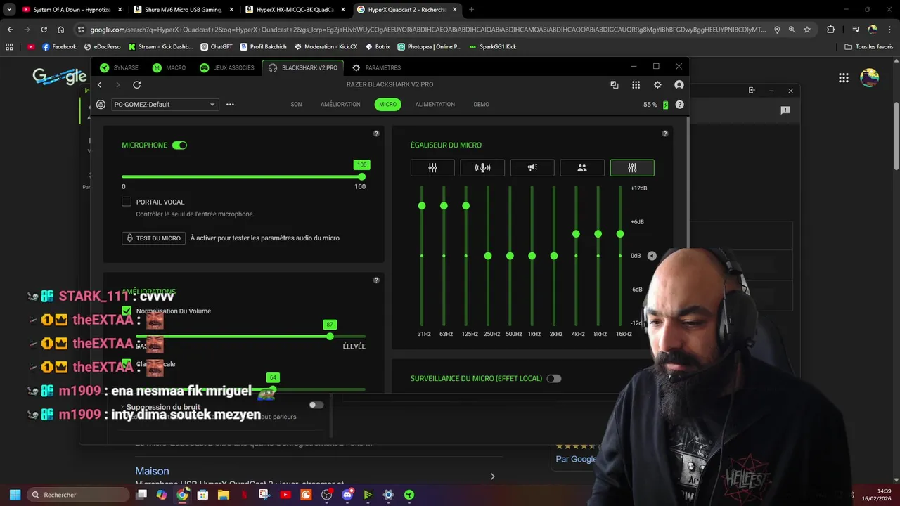Click the Chrome address bar
This screenshot has height=506, width=900.
(427, 30)
